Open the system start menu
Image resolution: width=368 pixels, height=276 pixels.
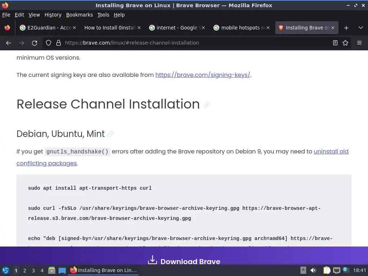tap(6, 270)
